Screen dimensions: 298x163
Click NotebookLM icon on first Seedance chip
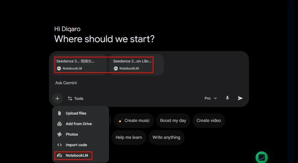click(x=59, y=68)
